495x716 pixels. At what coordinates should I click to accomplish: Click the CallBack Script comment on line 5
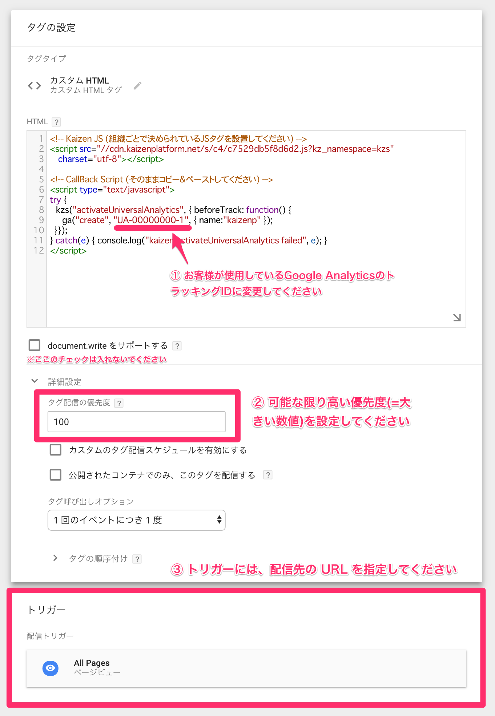(161, 179)
